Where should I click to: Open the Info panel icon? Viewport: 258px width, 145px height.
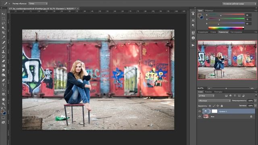(193, 38)
